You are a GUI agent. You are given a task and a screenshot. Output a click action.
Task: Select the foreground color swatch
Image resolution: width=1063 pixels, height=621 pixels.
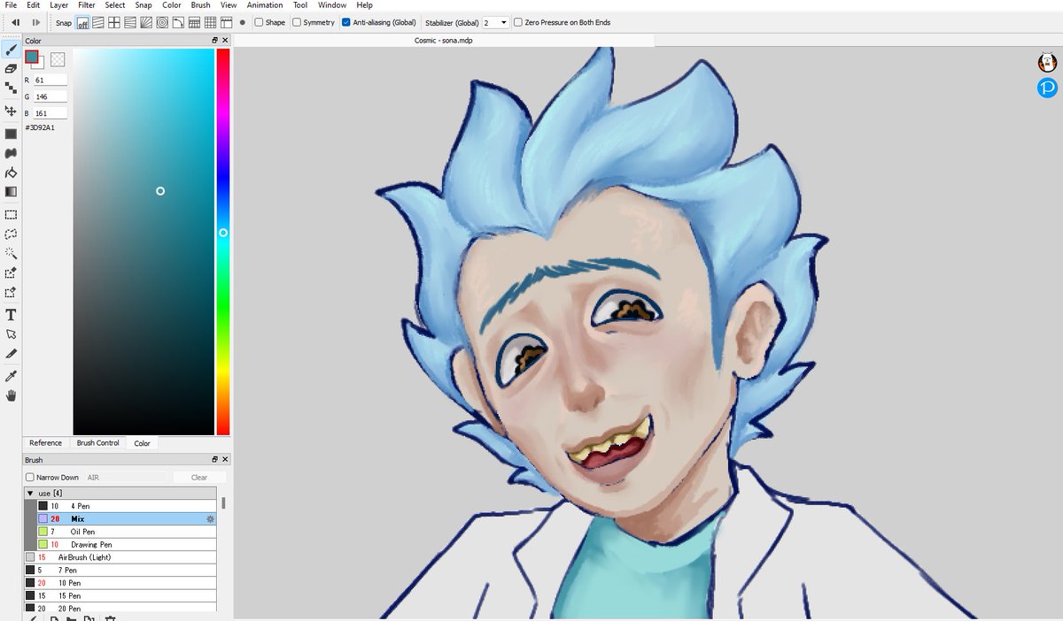32,57
